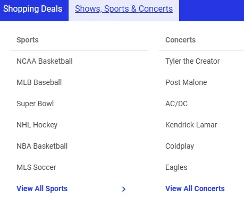Select the Shows, Sports & Concerts tab
This screenshot has height=206, width=244.
click(124, 9)
